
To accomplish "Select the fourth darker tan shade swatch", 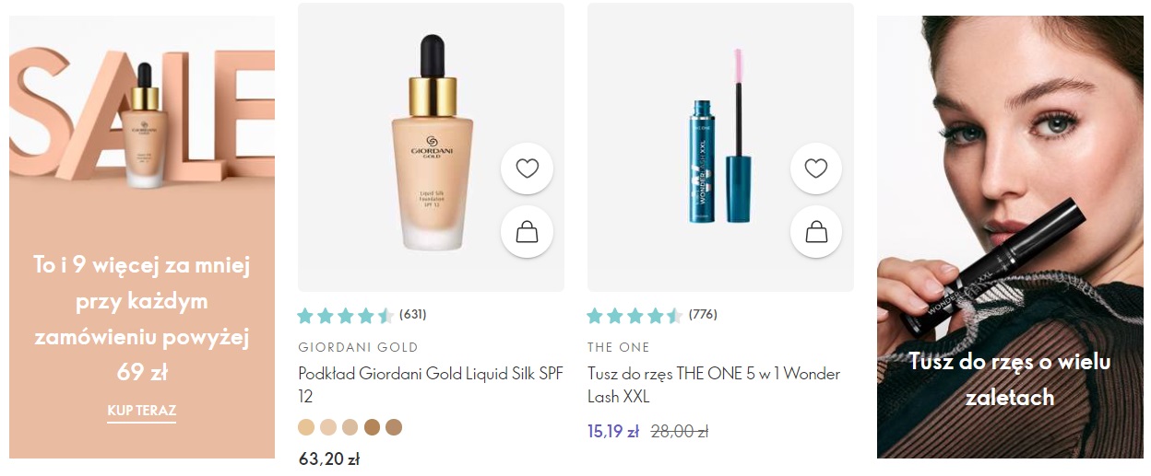I will (x=372, y=427).
